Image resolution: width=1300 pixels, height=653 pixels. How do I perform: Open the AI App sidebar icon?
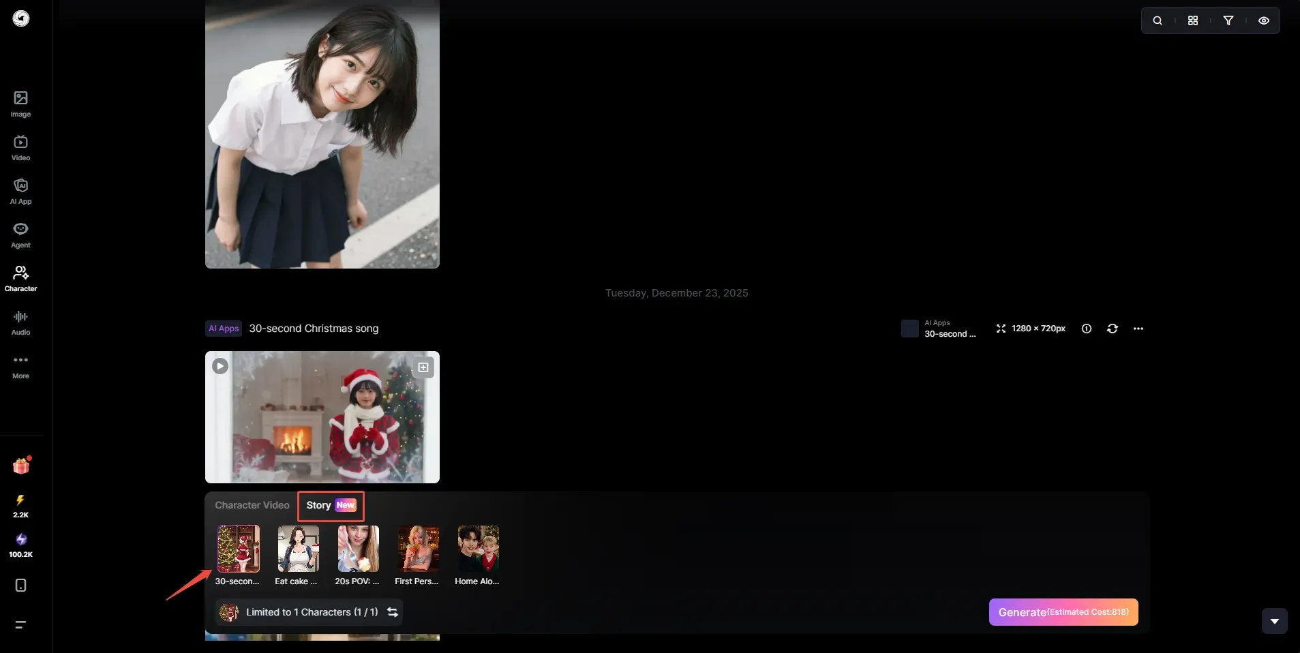(20, 192)
